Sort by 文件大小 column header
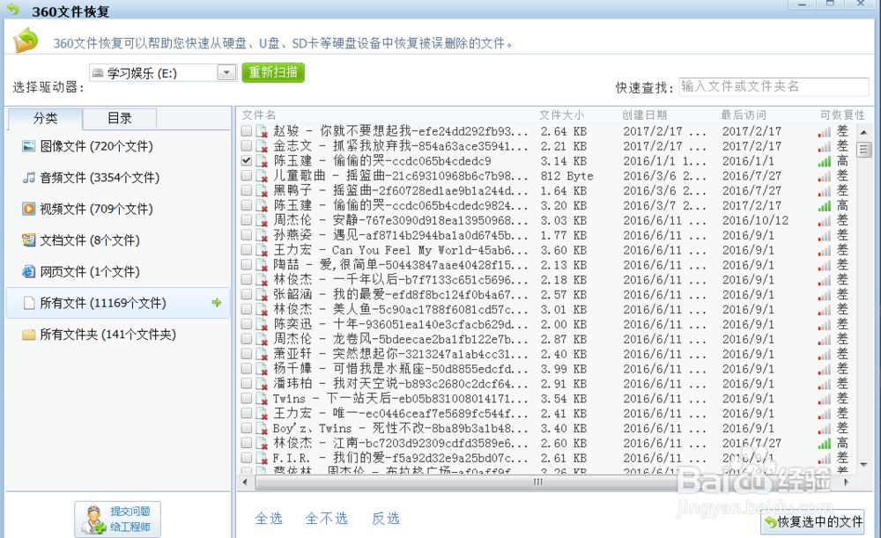This screenshot has width=881, height=538. click(x=562, y=115)
